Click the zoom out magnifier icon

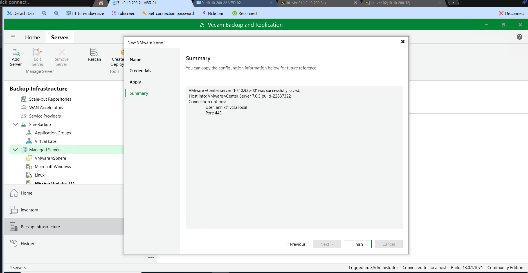pos(57,13)
